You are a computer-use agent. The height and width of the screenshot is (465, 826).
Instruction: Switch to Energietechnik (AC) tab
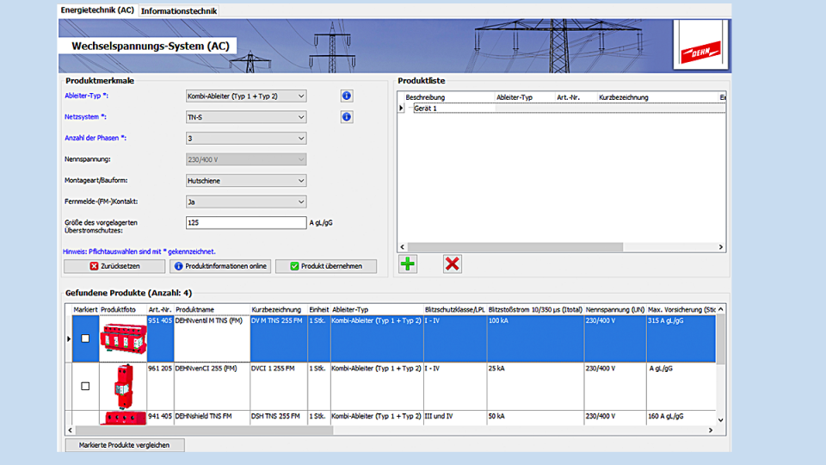click(97, 10)
